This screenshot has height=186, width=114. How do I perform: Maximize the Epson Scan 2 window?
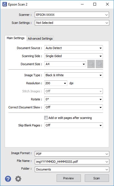tap(95, 4)
